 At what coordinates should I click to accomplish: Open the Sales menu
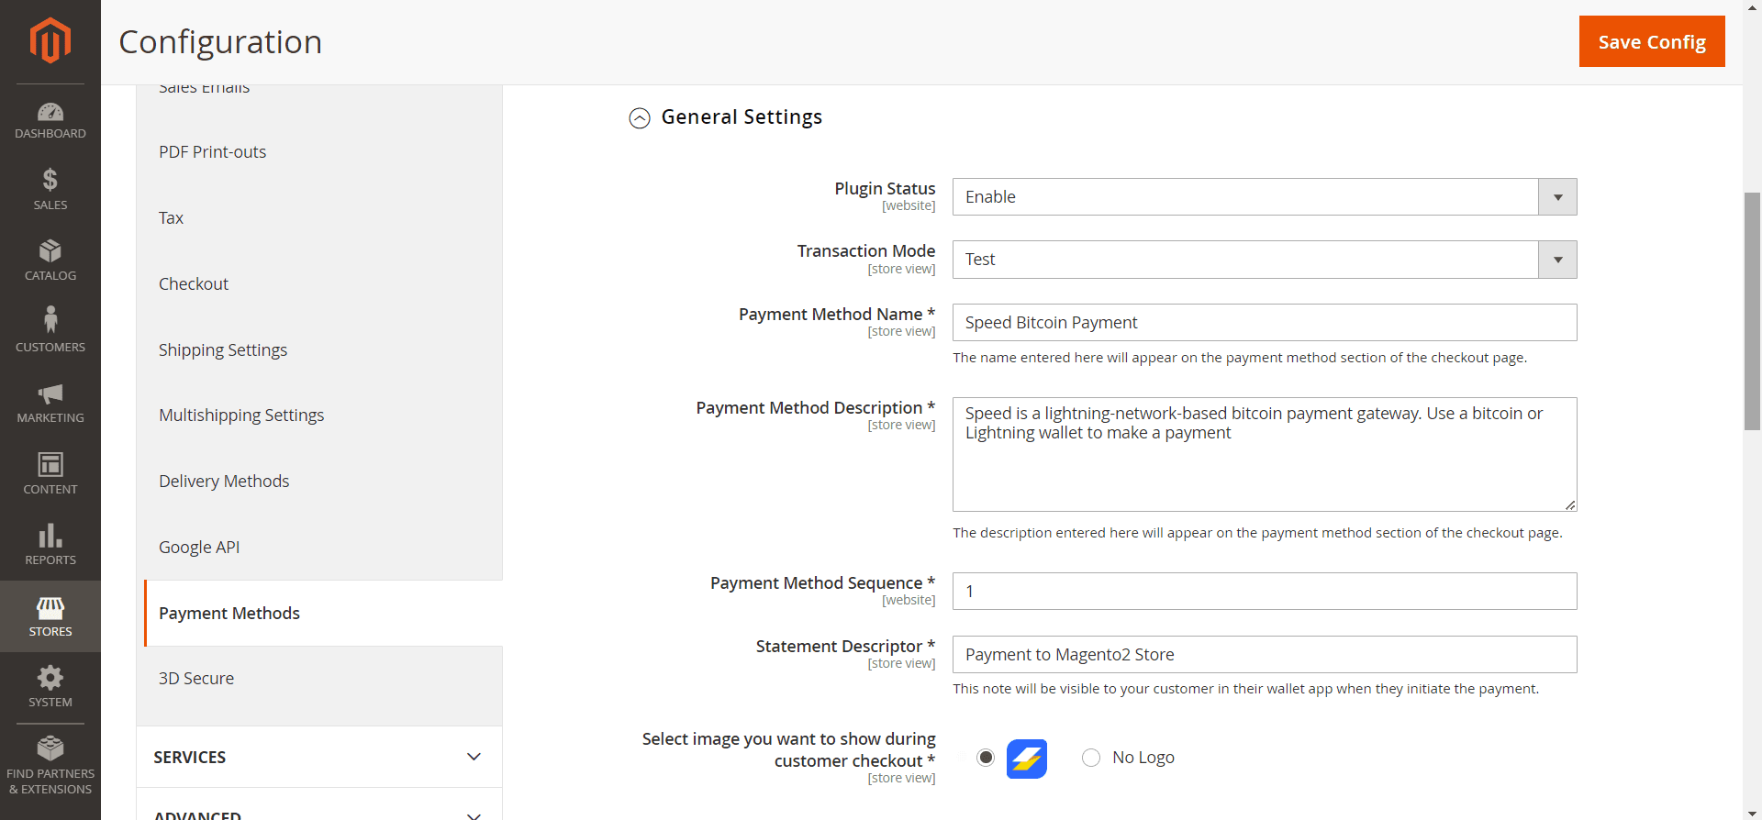point(50,190)
